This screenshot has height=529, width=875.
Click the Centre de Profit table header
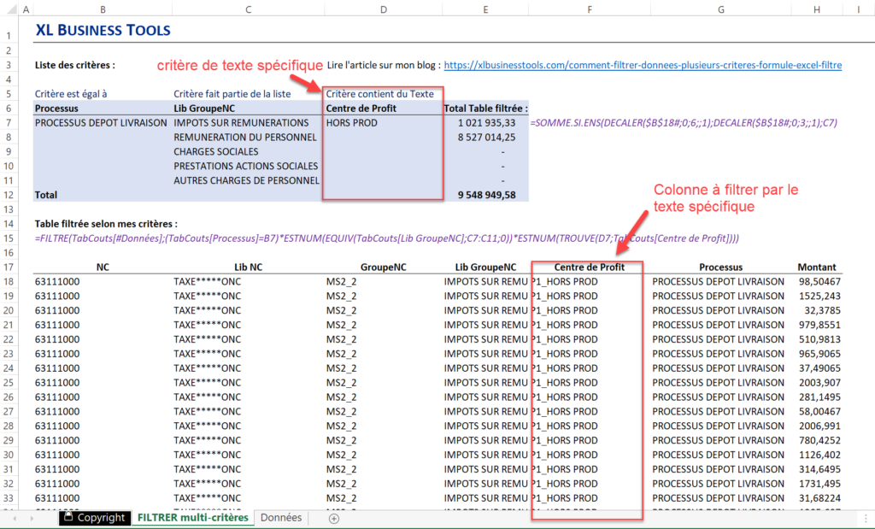589,267
